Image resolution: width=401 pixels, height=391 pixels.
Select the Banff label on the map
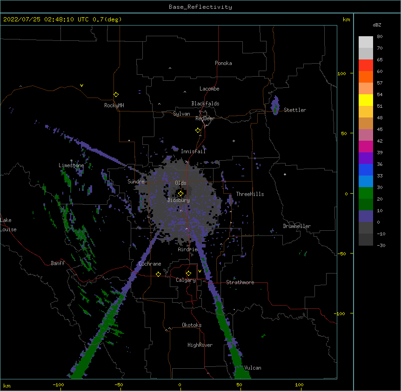58,263
